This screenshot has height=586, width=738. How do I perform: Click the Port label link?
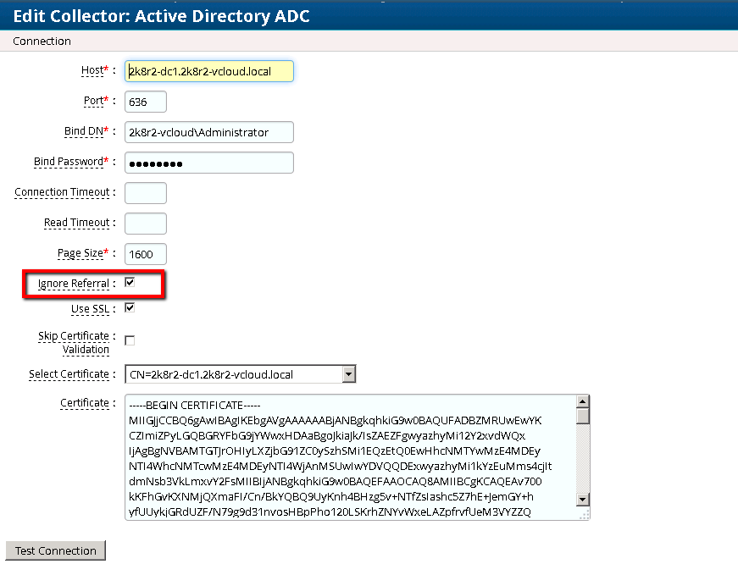[x=95, y=101]
